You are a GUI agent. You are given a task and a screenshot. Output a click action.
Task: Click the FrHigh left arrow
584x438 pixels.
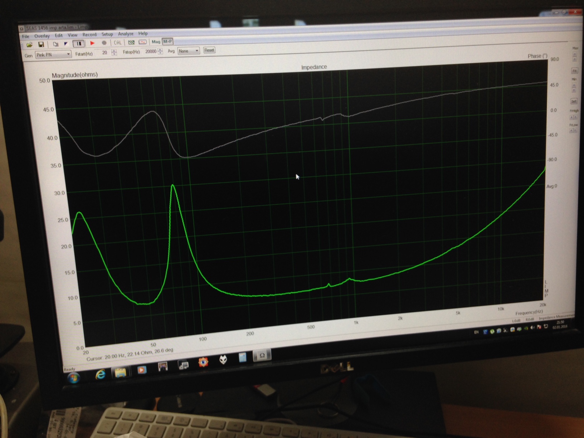(571, 117)
